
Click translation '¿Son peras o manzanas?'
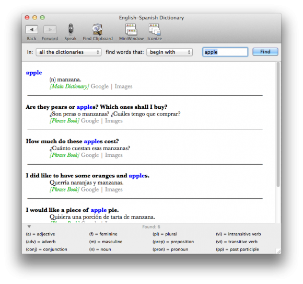(79, 113)
